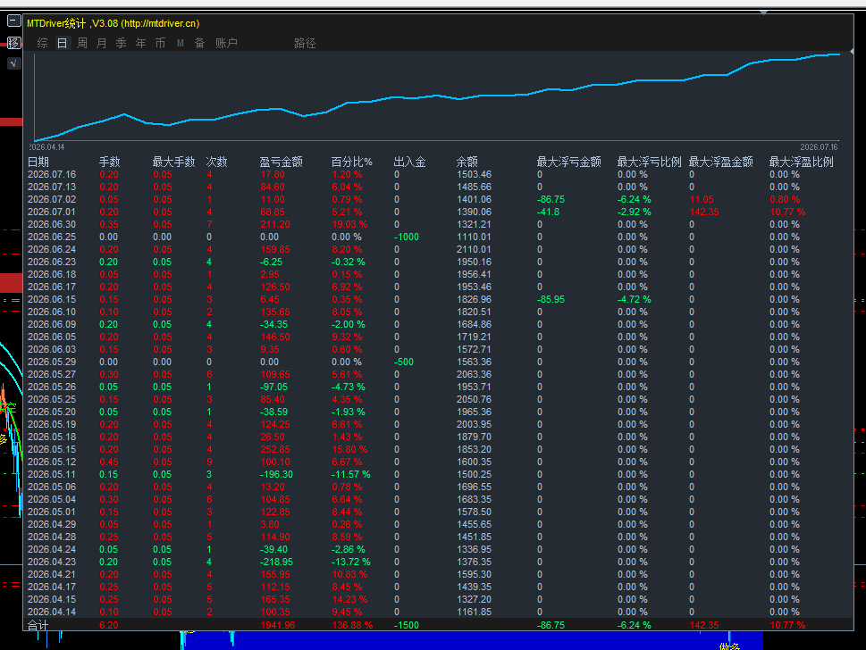Click the 手数 column header
The width and height of the screenshot is (866, 650).
(109, 162)
